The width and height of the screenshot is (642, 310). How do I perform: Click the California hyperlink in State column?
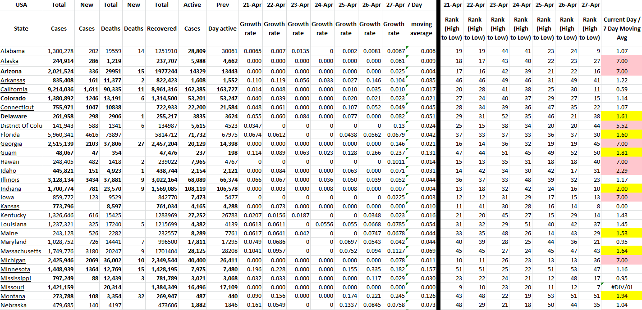tap(13, 89)
